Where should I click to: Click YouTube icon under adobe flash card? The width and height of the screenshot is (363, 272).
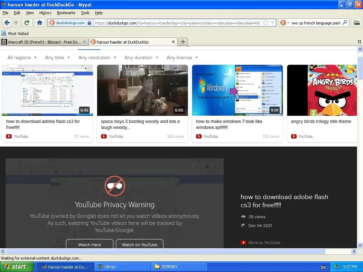point(9,136)
